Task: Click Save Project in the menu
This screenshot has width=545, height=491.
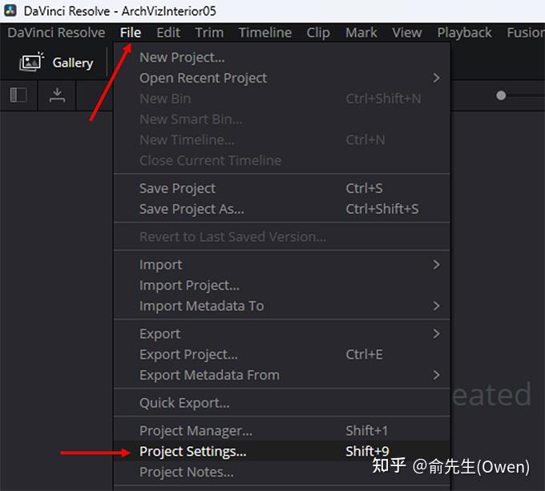Action: pos(177,188)
